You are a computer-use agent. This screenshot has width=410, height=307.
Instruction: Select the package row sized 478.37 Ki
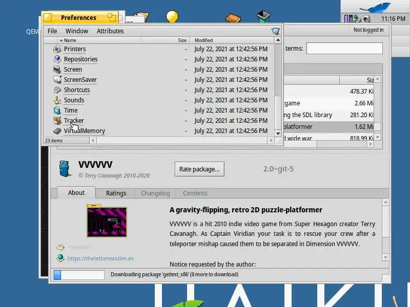(329, 92)
